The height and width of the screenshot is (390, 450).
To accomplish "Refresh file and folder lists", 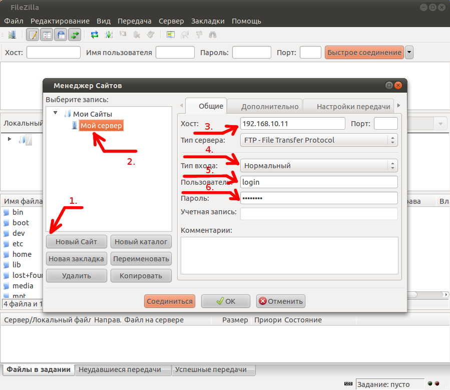I will pyautogui.click(x=95, y=35).
